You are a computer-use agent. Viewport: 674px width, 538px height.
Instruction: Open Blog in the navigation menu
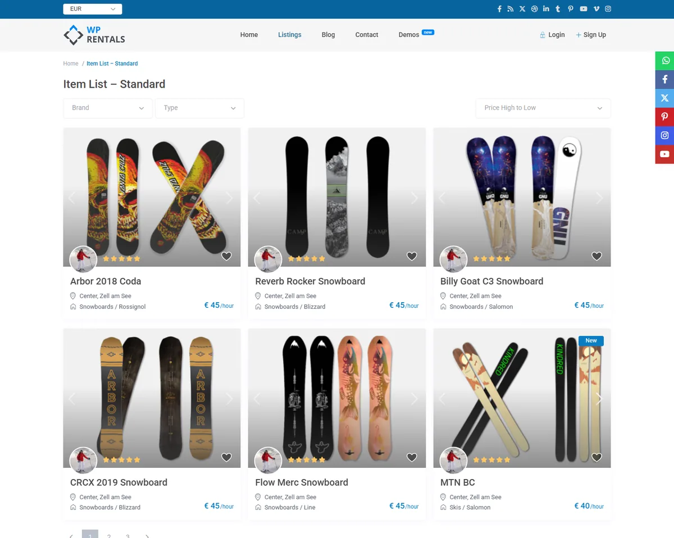pyautogui.click(x=328, y=35)
